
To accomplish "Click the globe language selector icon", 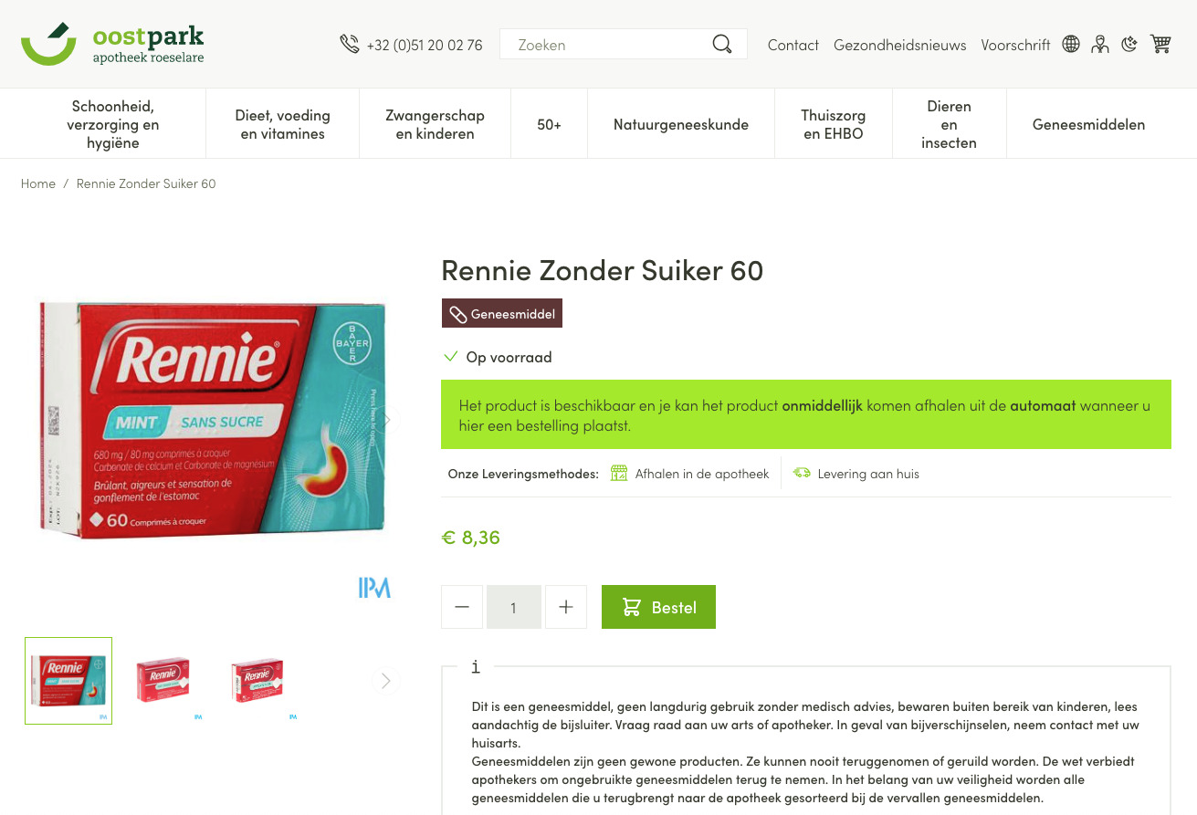I will pos(1071,44).
